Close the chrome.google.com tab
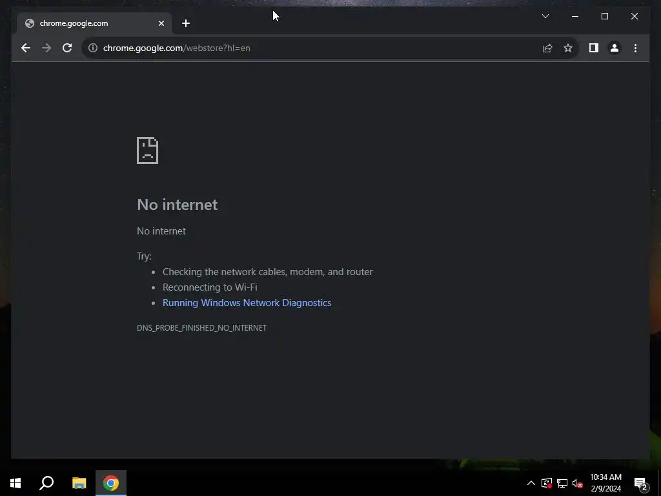The height and width of the screenshot is (496, 661). pos(161,23)
